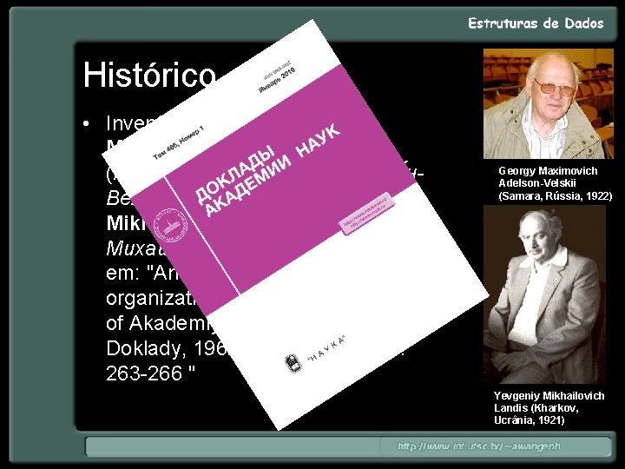The width and height of the screenshot is (625, 469).
Task: Click the 'НАУКА' publisher name text
Action: pos(326,349)
